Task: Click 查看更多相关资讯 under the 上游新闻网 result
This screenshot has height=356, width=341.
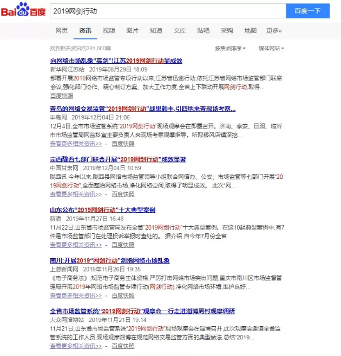Action: pos(76,295)
